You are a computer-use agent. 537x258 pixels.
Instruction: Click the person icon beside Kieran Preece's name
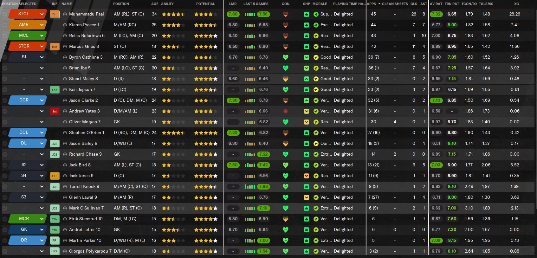[x=65, y=25]
